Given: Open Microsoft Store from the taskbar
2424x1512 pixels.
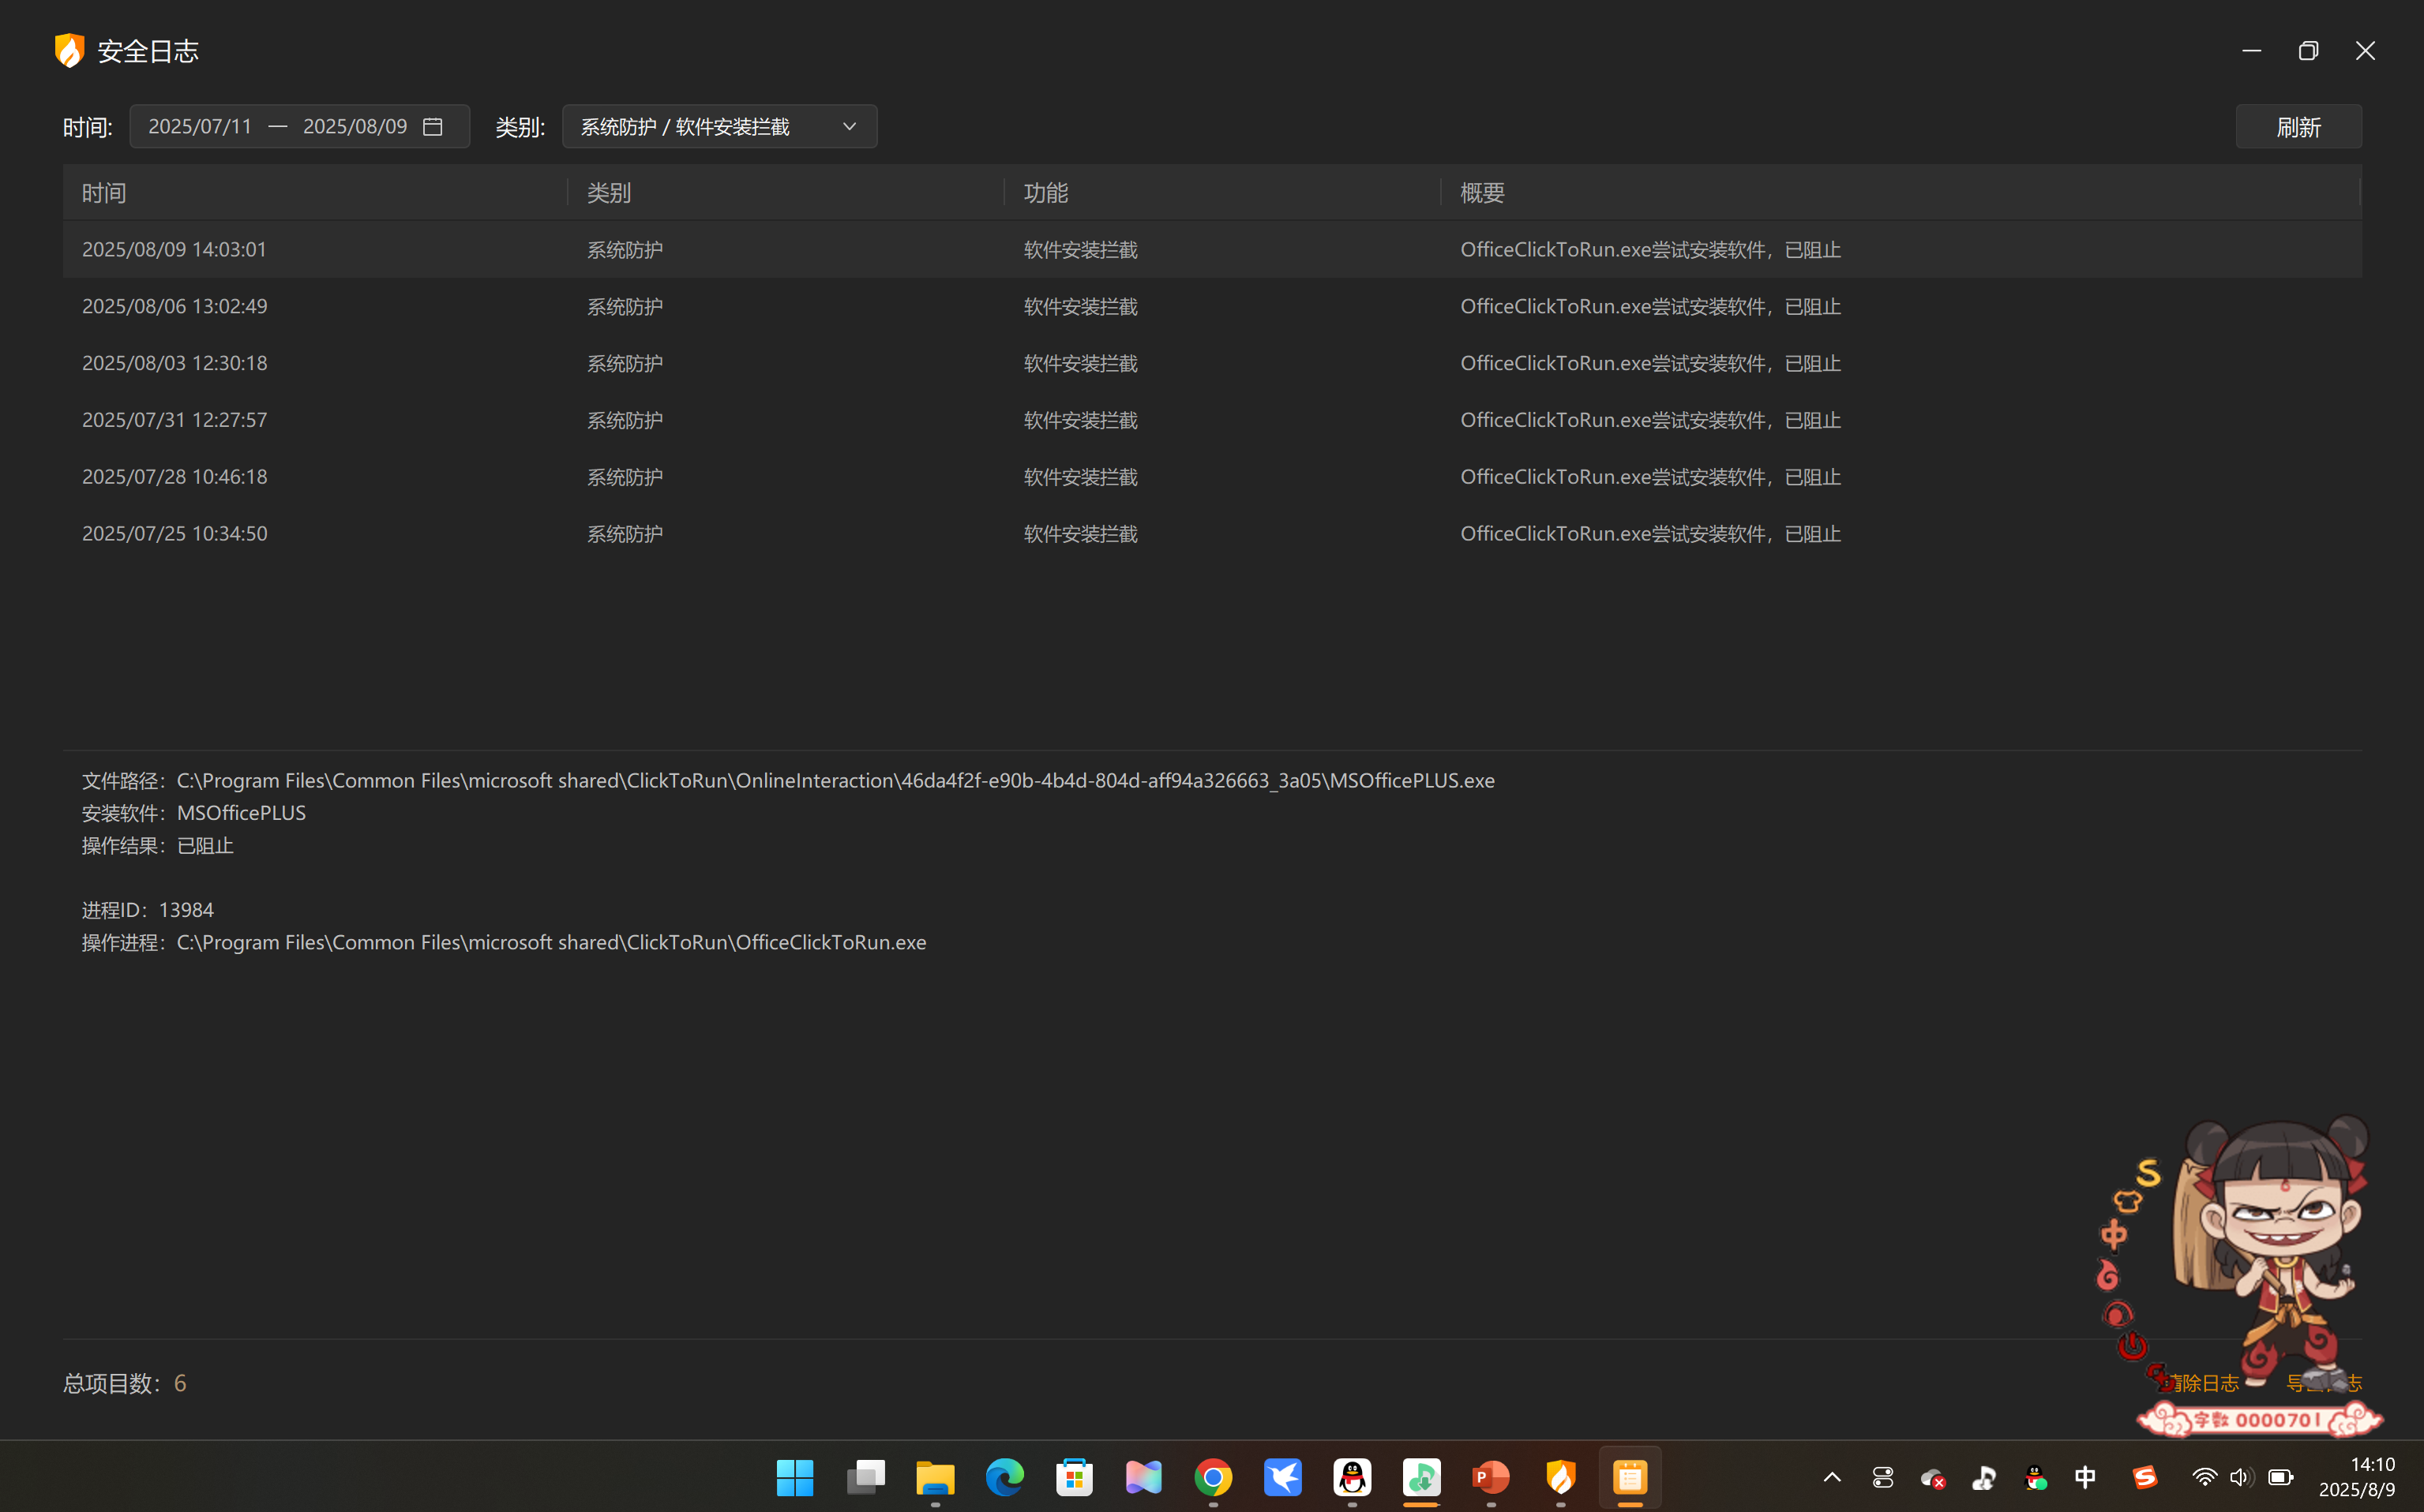Looking at the screenshot, I should click(1075, 1477).
